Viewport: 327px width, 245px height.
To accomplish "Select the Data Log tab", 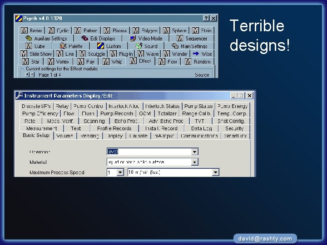I will pos(202,128).
